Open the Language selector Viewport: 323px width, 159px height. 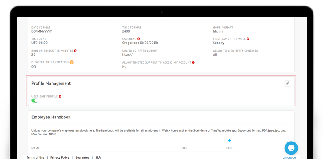coord(289,157)
